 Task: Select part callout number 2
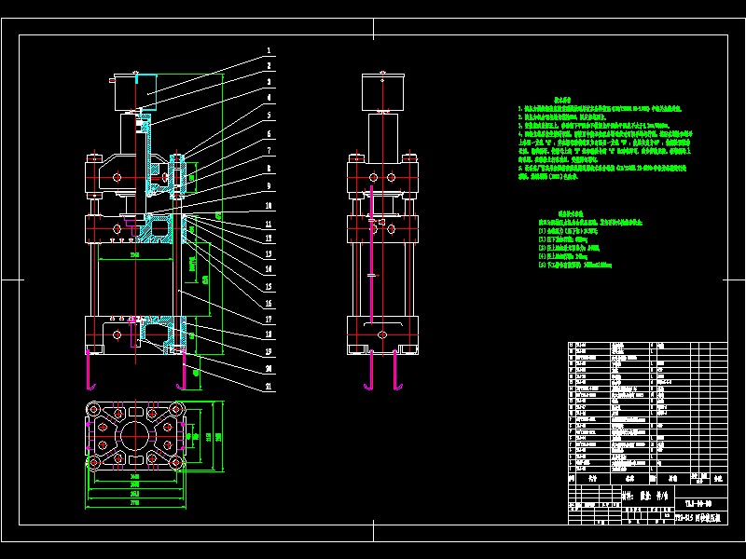(x=269, y=66)
